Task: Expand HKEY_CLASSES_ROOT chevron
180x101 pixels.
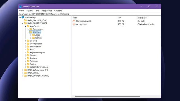Action: click(23, 20)
